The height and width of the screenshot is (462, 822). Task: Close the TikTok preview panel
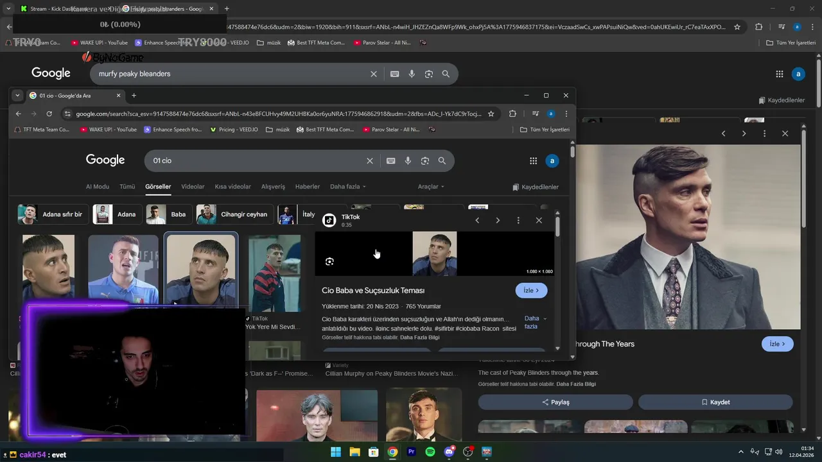[539, 220]
